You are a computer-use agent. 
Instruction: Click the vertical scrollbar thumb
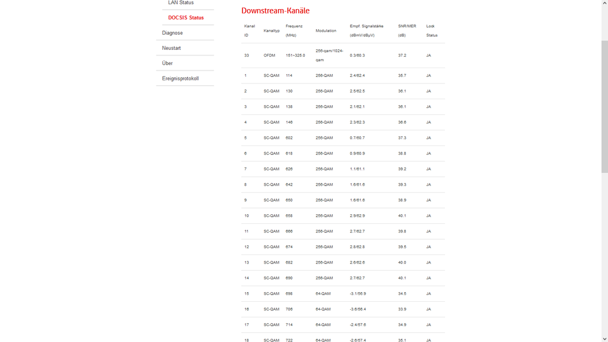(x=604, y=106)
